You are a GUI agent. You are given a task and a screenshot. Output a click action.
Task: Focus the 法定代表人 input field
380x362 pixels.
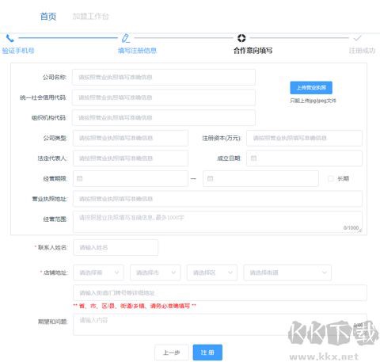point(131,158)
